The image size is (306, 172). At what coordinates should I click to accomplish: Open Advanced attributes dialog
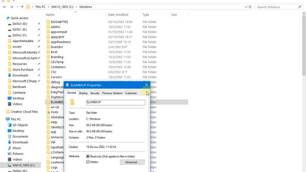[x=132, y=162]
